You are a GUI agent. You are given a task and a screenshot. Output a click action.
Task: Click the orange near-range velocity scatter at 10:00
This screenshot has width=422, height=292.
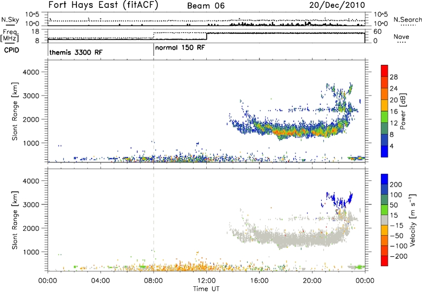click(180, 267)
